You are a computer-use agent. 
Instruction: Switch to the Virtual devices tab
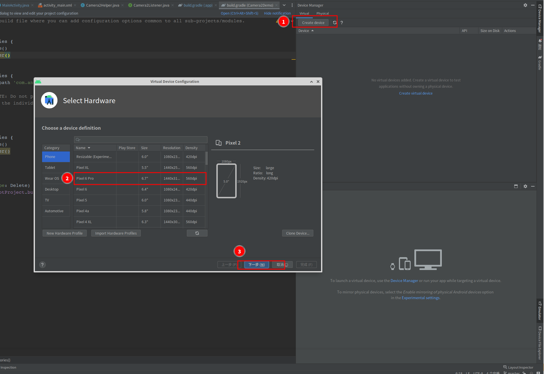tap(304, 13)
